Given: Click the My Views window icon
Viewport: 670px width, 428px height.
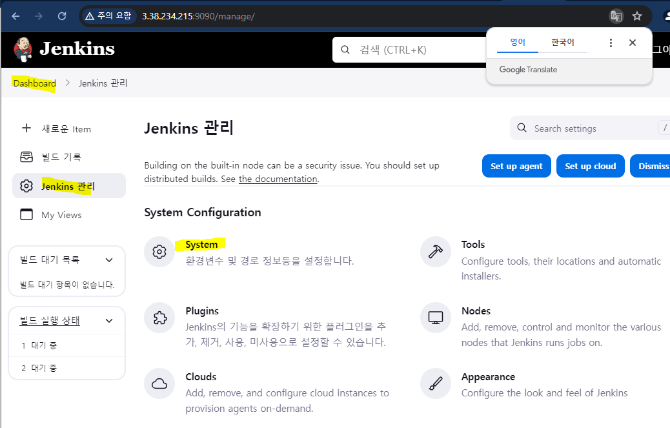Looking at the screenshot, I should (x=26, y=214).
